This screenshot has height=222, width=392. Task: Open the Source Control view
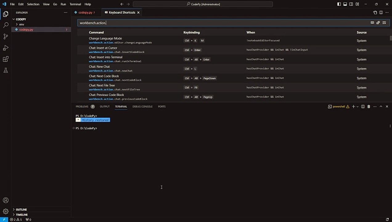point(6,36)
